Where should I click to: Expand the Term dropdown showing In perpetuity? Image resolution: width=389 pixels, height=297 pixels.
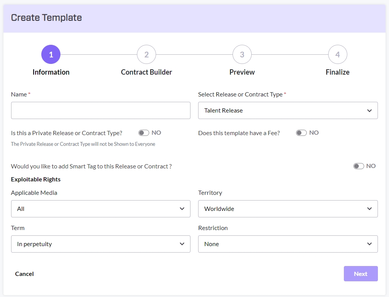click(101, 244)
